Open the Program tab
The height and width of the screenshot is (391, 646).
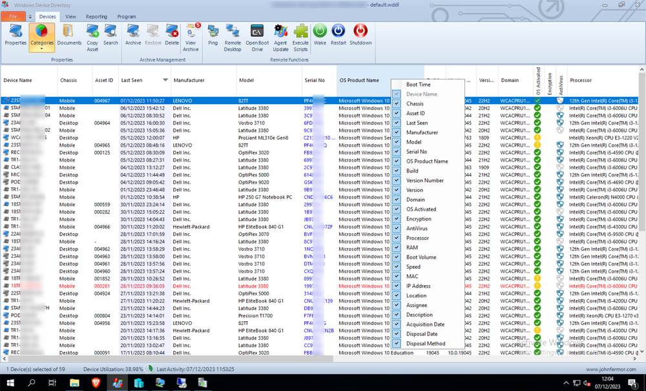pyautogui.click(x=127, y=17)
